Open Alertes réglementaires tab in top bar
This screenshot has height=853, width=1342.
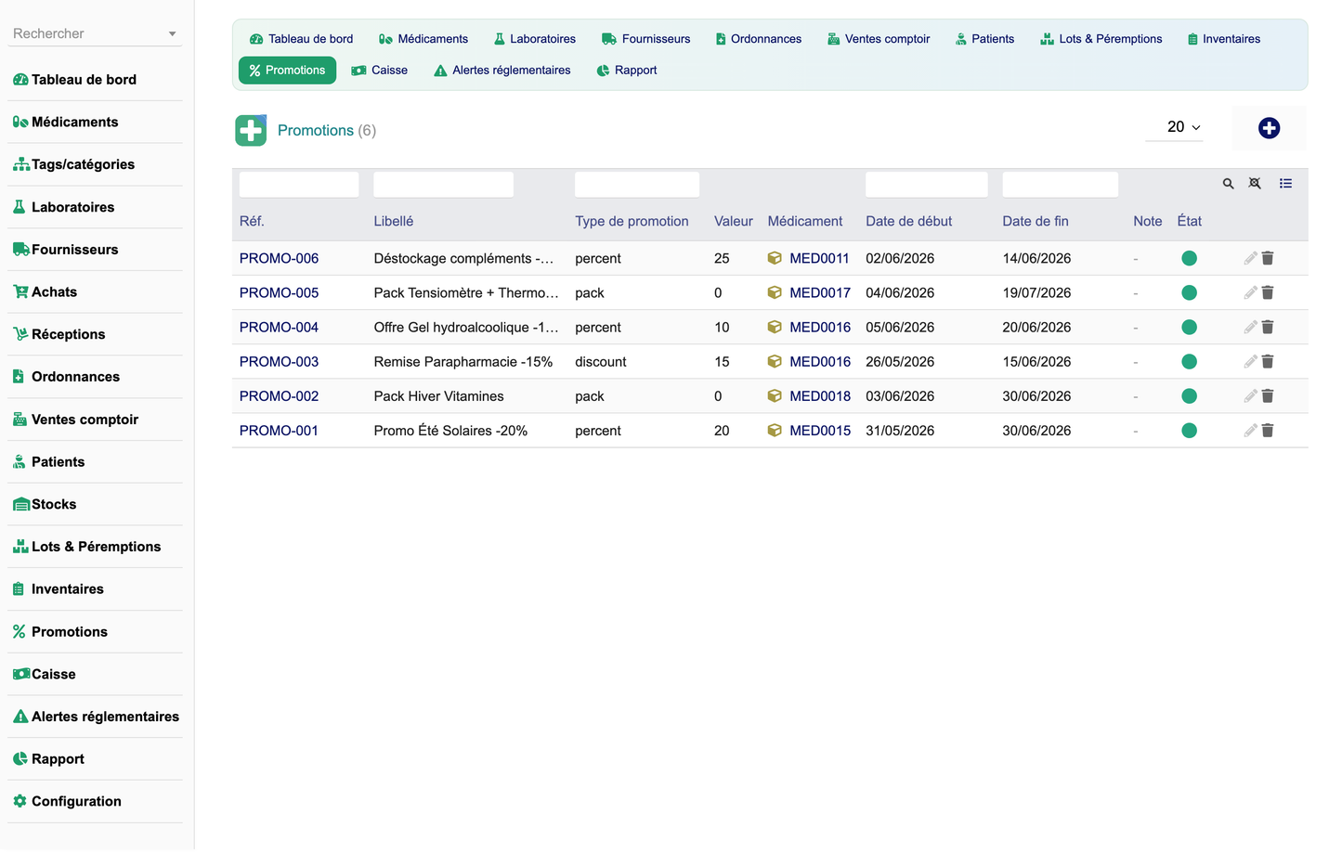click(x=502, y=71)
